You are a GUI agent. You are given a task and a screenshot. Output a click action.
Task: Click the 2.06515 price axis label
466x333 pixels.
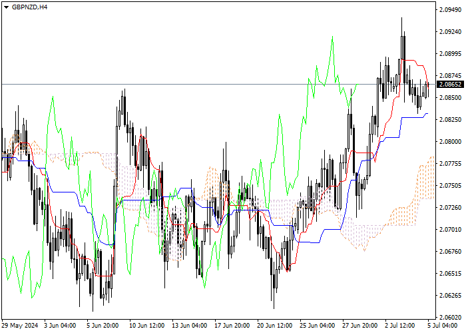[x=450, y=274]
